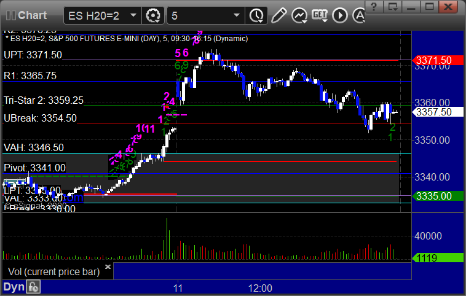Click the white 3357.50 last price marker
The height and width of the screenshot is (296, 466).
pyautogui.click(x=438, y=112)
